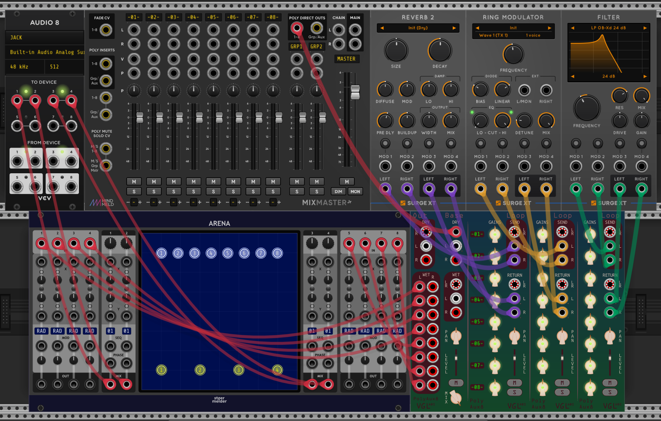661x421 pixels.
Task: Solo MixMaster track 04
Action: pos(193,191)
